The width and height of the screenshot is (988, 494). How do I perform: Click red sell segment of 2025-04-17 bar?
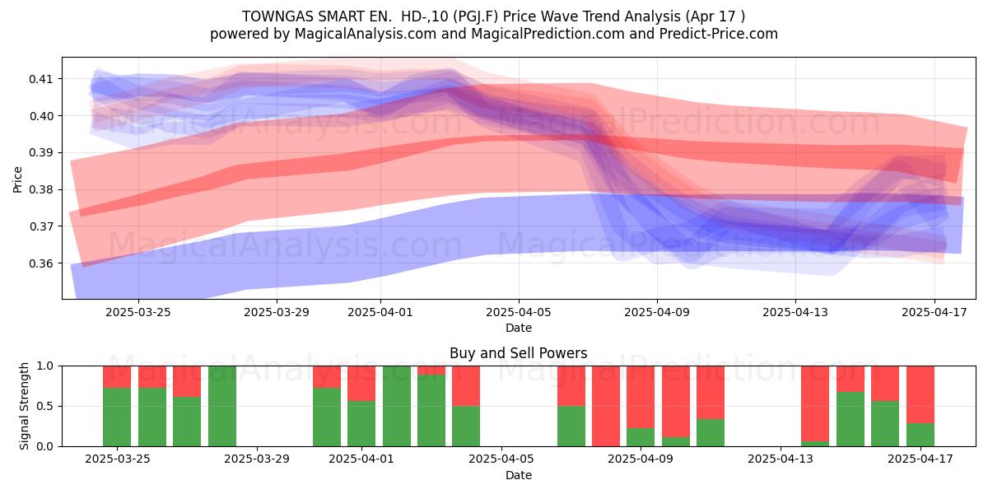pos(920,394)
